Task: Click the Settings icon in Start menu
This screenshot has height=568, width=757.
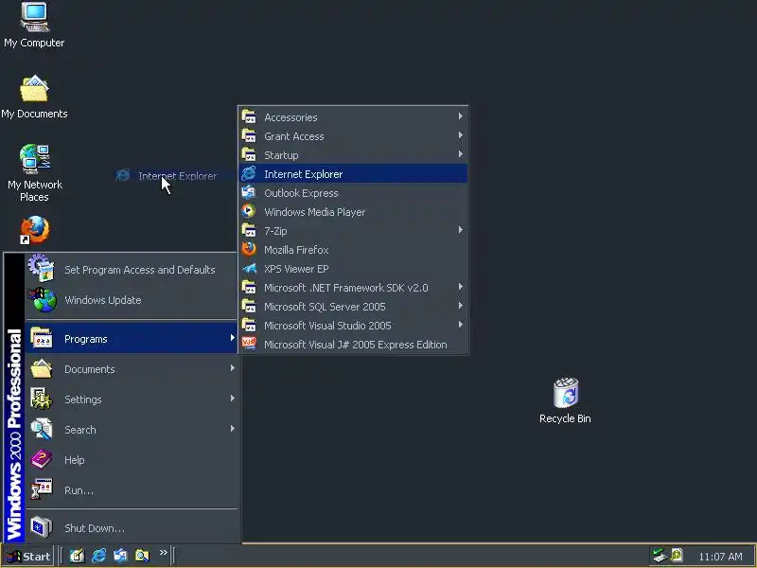Action: coord(42,399)
